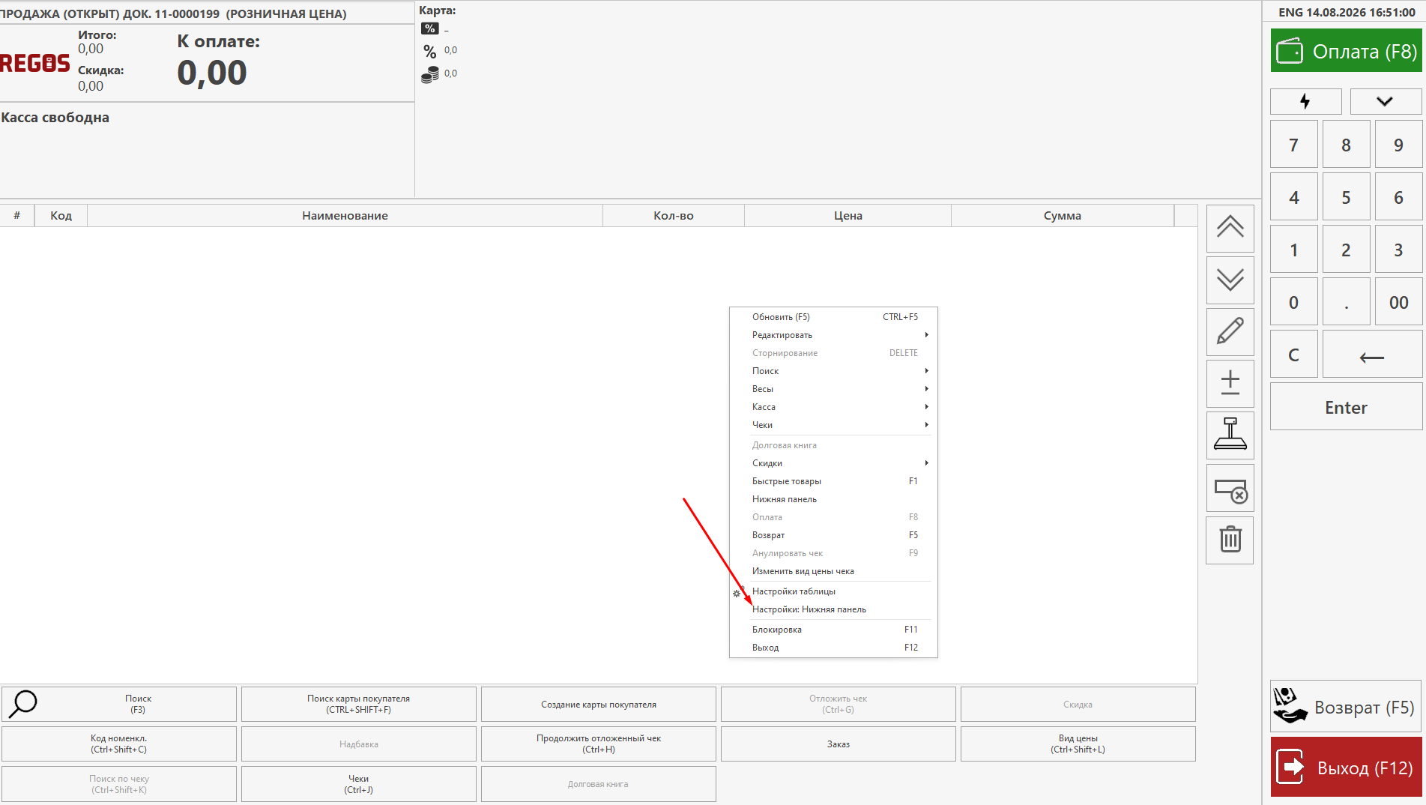Expand the Скидки submenu
The width and height of the screenshot is (1426, 805).
click(833, 463)
